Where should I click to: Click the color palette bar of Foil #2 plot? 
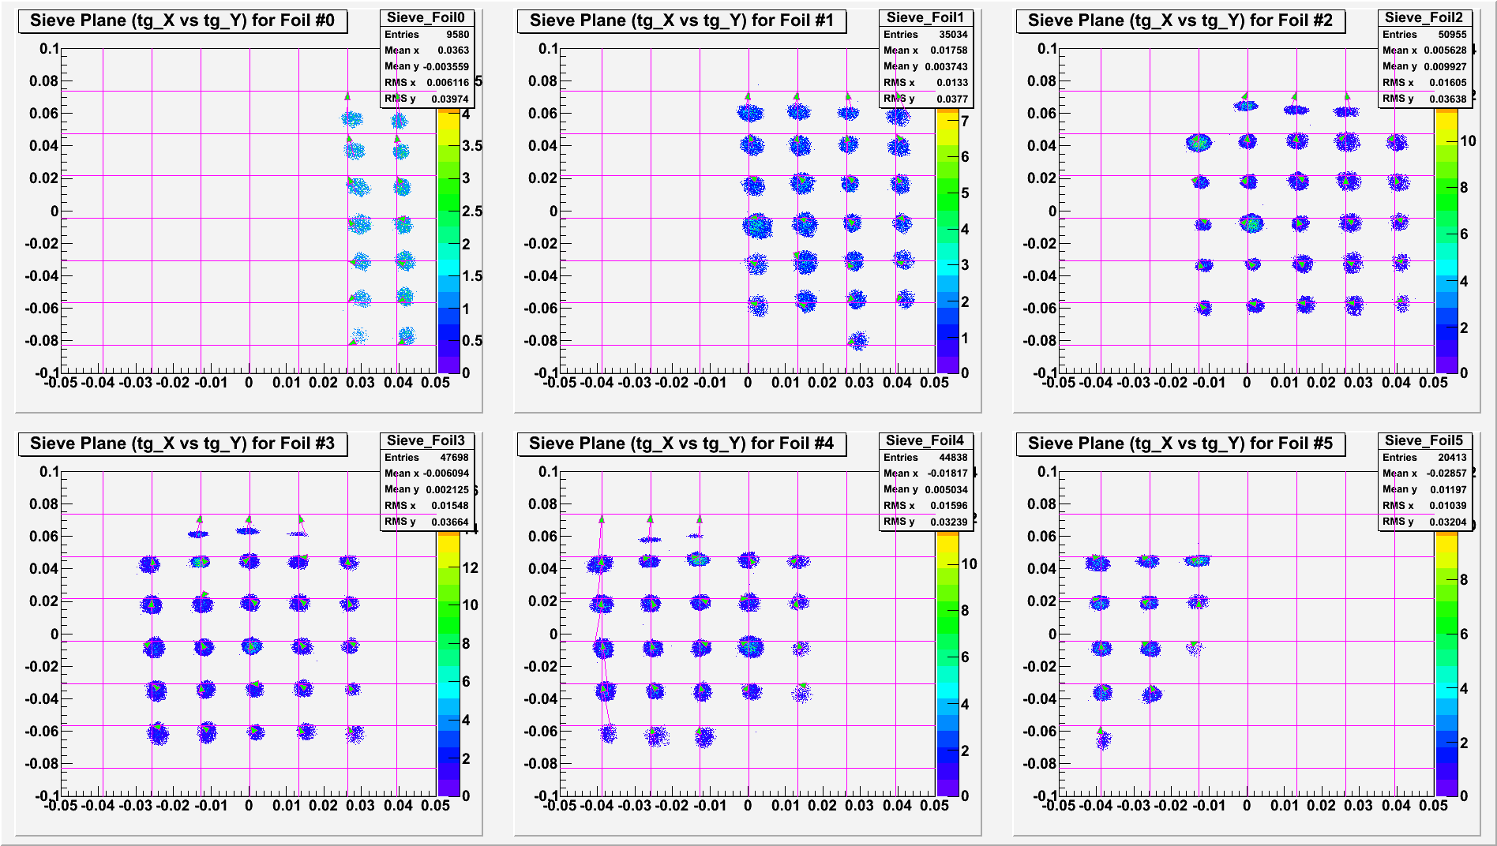pyautogui.click(x=1446, y=241)
